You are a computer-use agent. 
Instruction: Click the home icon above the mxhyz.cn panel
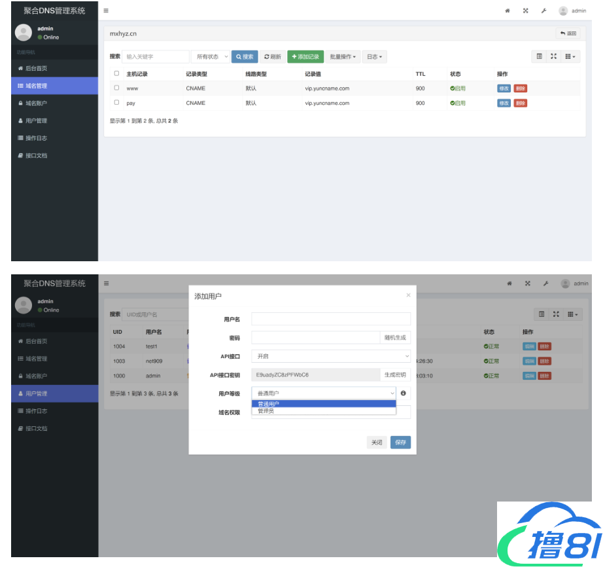tap(508, 11)
